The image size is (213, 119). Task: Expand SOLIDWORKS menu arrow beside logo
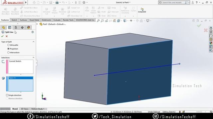point(26,2)
